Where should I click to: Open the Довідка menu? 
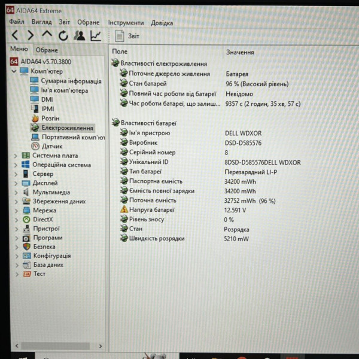(x=162, y=23)
